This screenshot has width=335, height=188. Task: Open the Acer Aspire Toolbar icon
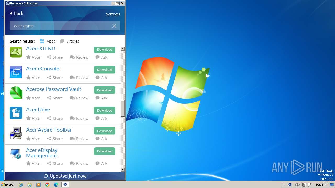pyautogui.click(x=16, y=133)
